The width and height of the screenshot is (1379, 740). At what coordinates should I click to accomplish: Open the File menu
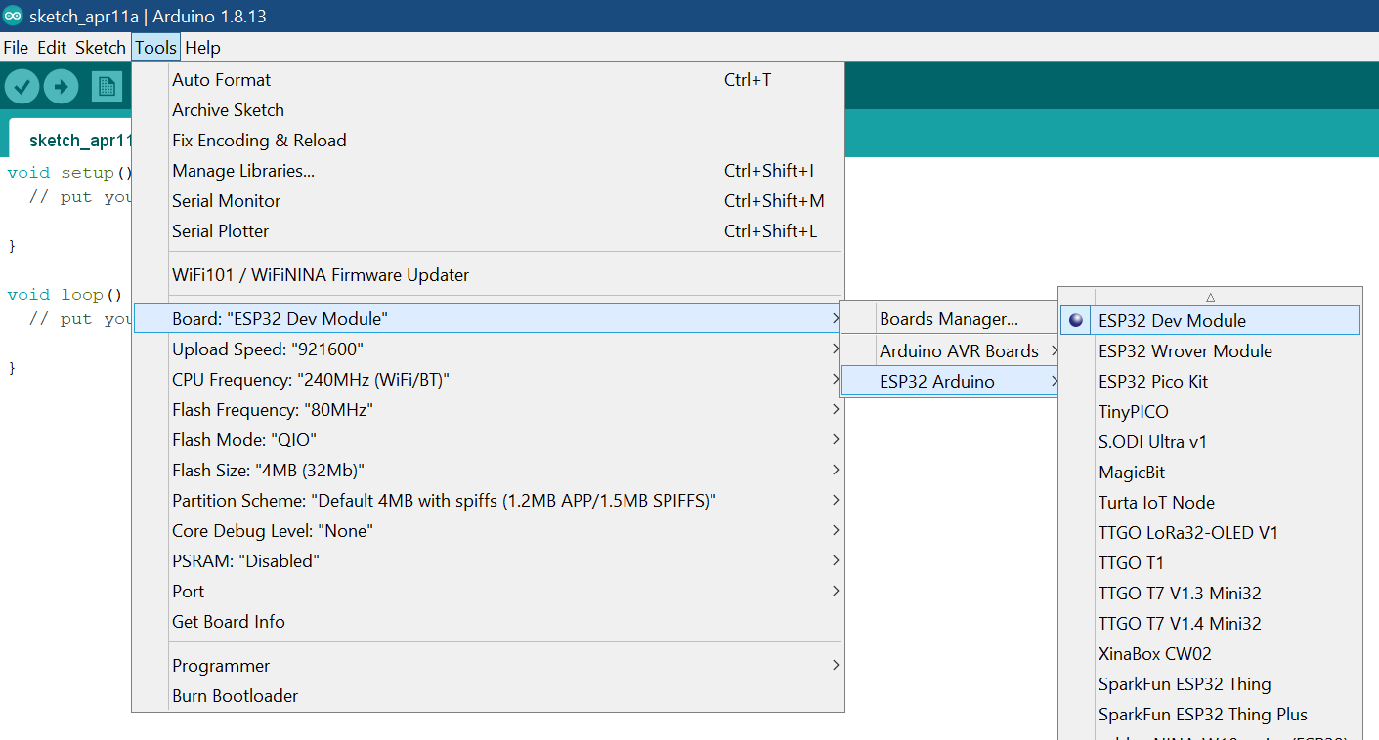pos(16,47)
